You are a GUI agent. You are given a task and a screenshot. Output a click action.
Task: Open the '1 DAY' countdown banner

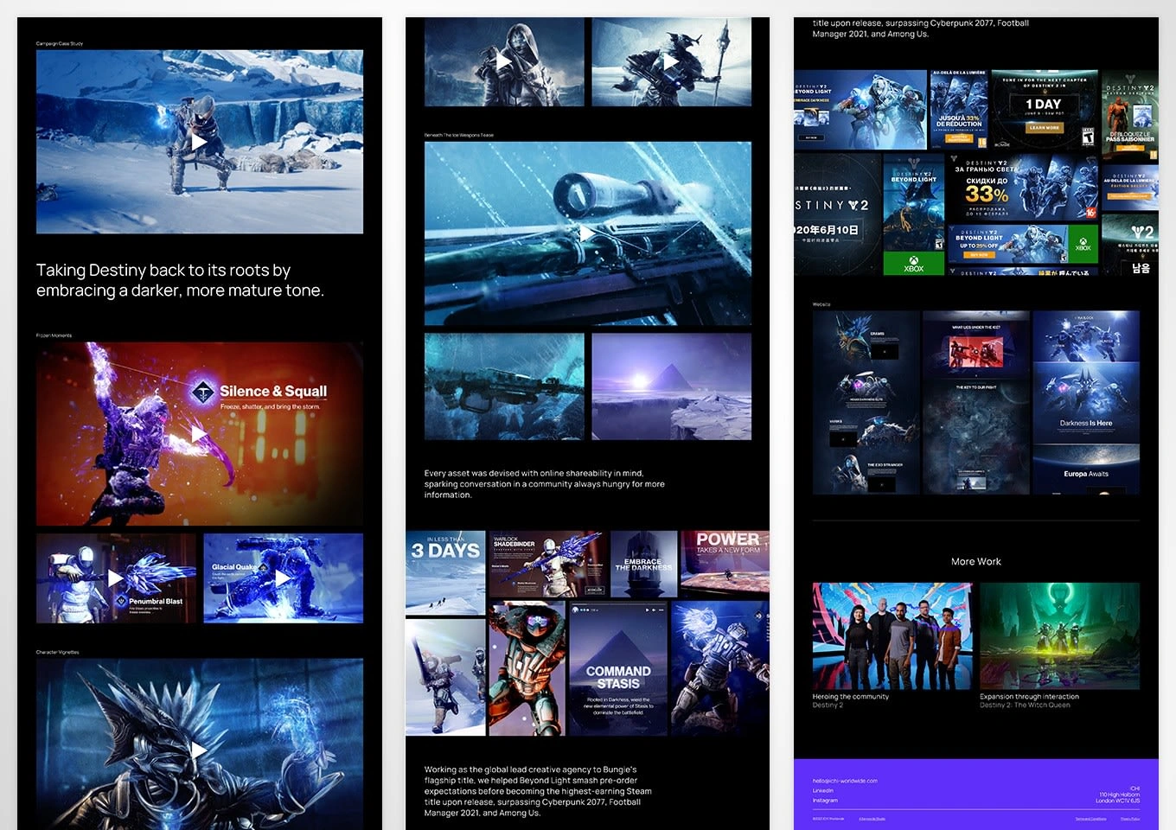coord(1044,110)
